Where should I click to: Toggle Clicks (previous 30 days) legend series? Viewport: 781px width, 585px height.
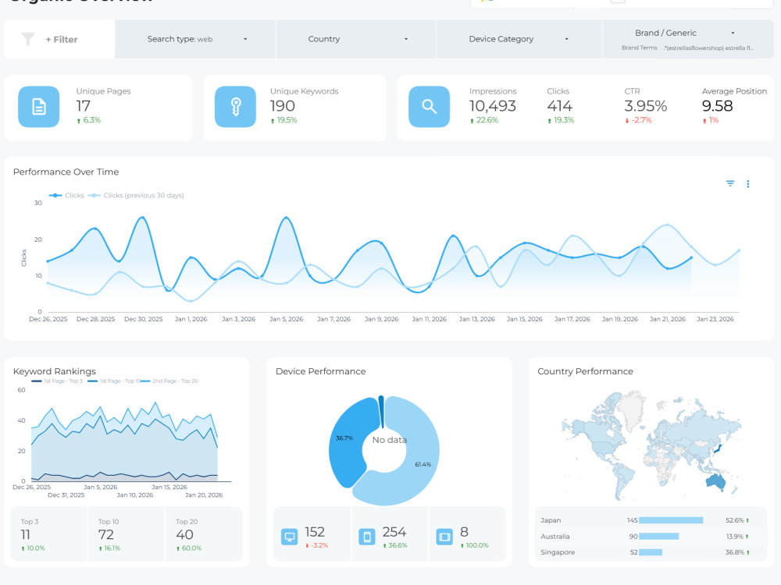click(136, 195)
